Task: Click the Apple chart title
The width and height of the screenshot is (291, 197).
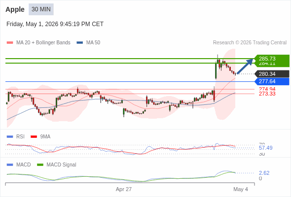Action: 15,9
